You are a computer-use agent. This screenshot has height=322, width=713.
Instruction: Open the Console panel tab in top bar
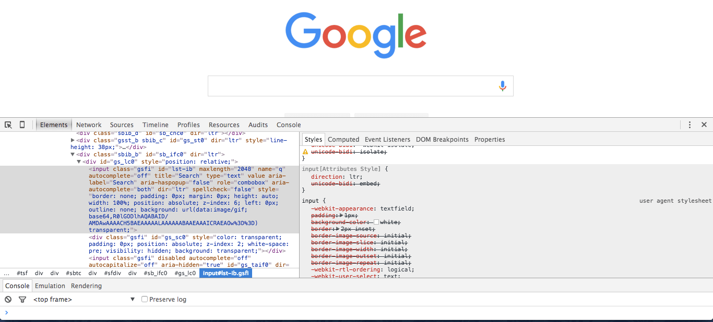[x=289, y=125]
